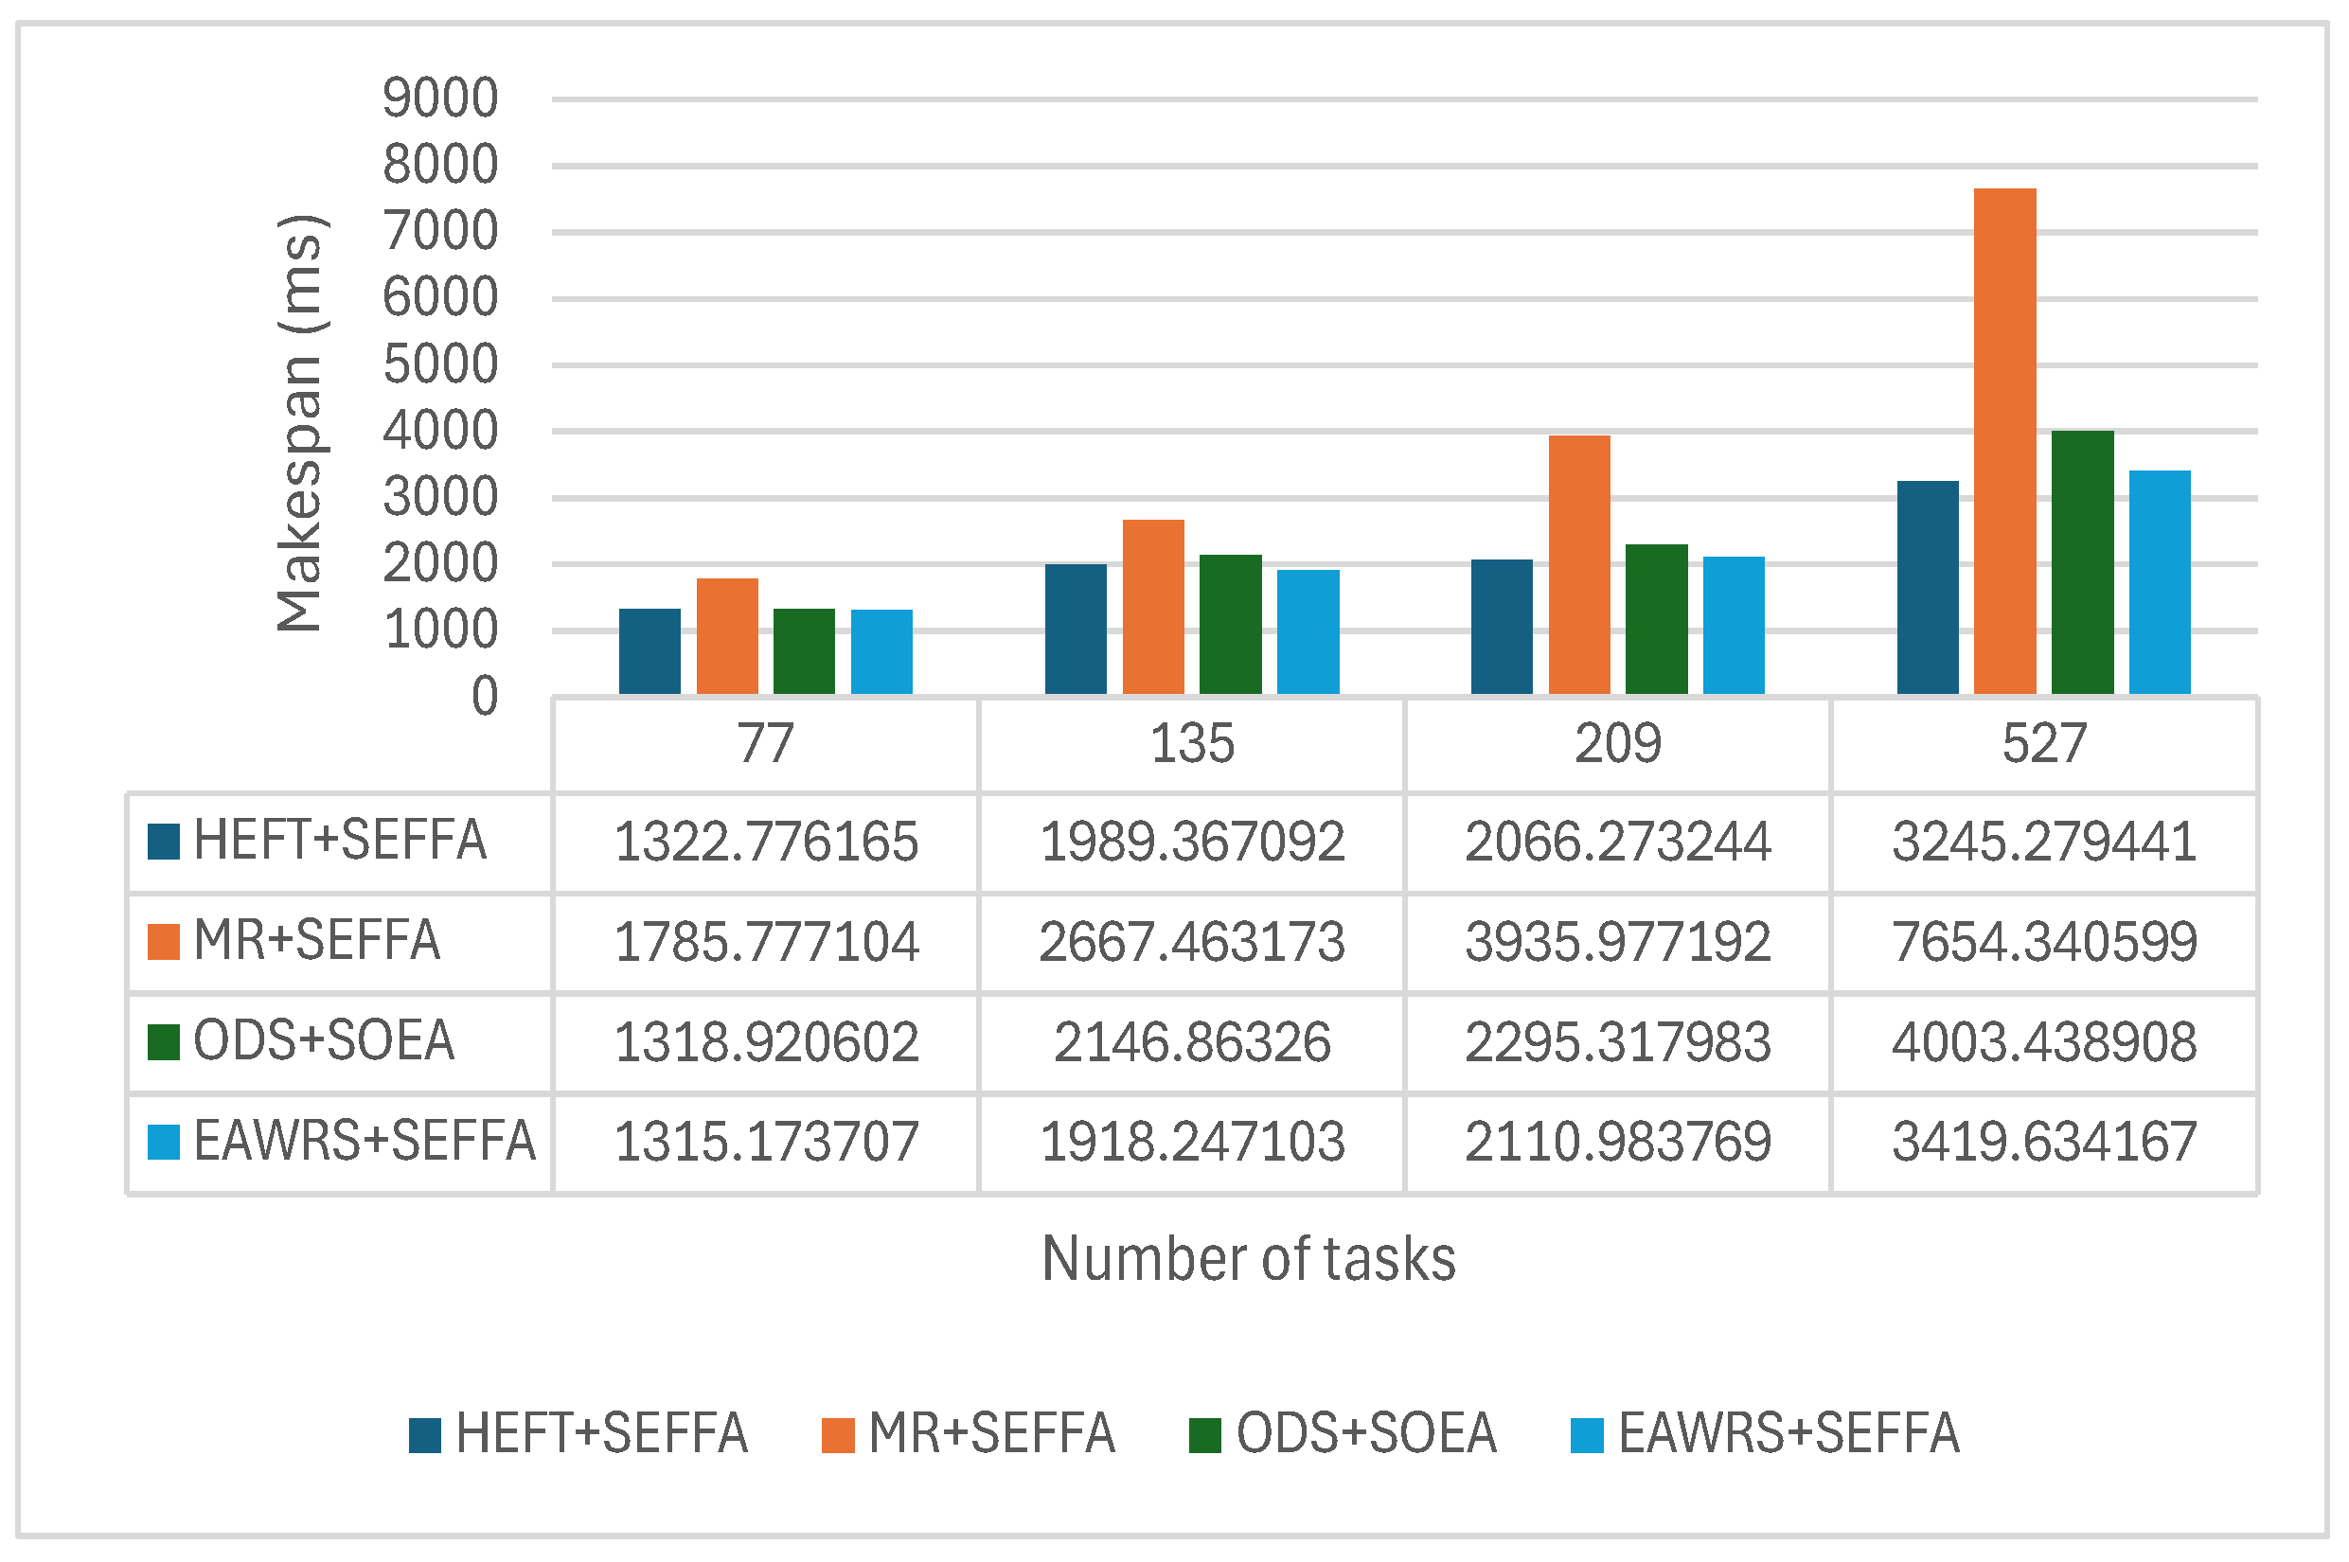Click the orange bar in the 209 group
Screen dimensions: 2349x1562
click(1579, 564)
